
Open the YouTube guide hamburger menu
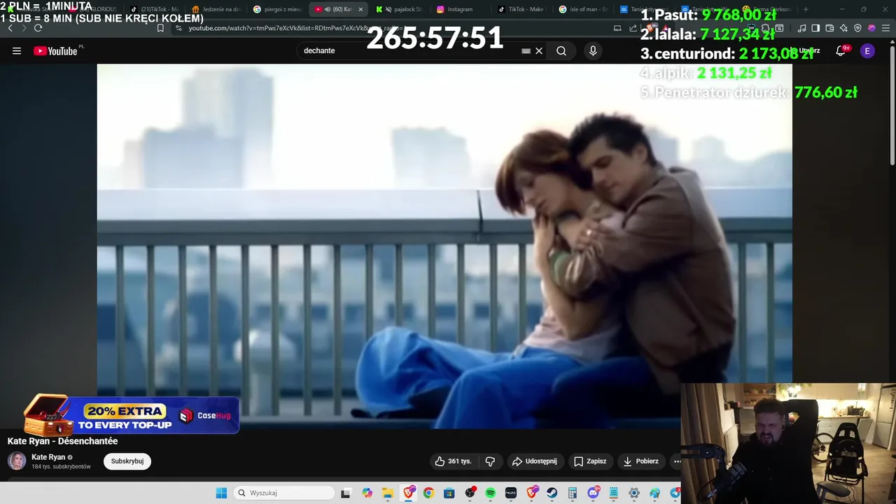click(x=17, y=51)
